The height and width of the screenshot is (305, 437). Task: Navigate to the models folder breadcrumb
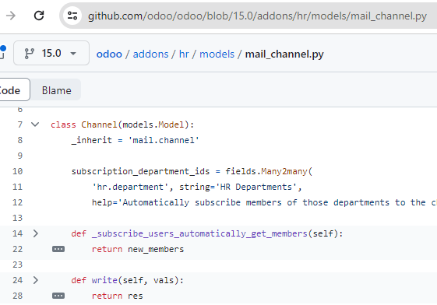click(x=217, y=54)
